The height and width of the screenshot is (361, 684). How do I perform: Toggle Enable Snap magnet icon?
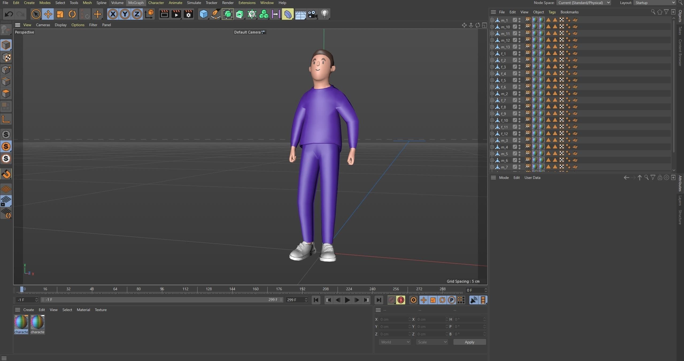point(6,174)
